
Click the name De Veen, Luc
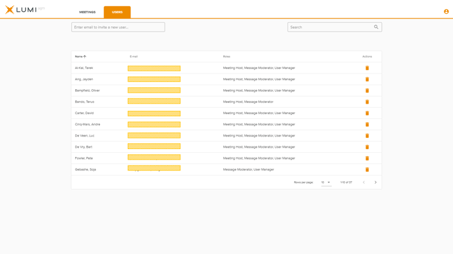pyautogui.click(x=85, y=136)
